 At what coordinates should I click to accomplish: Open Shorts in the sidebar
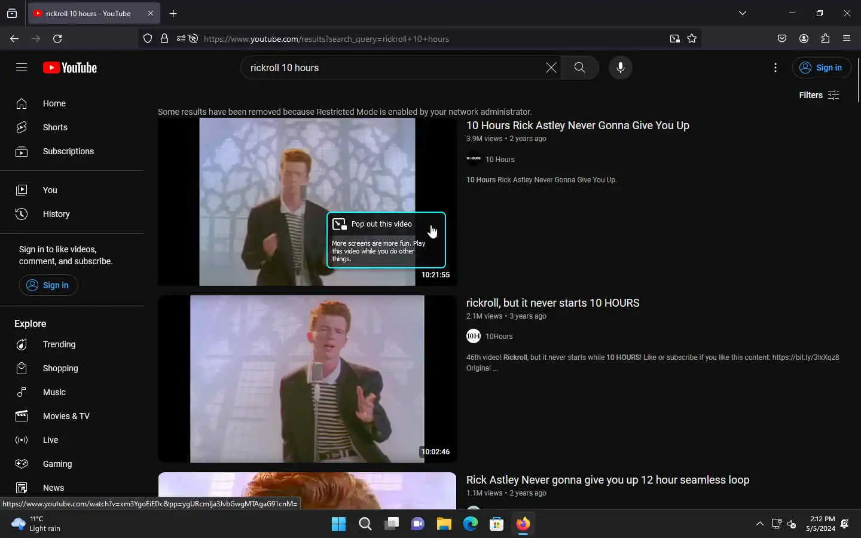tap(72, 127)
